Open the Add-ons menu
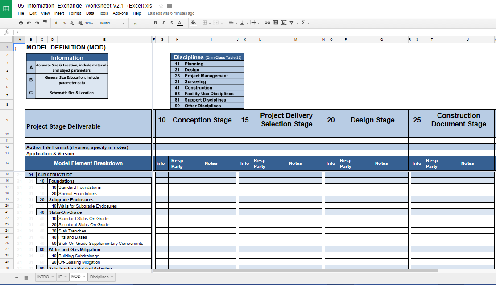Viewport: 496px width, 285px height. click(120, 13)
